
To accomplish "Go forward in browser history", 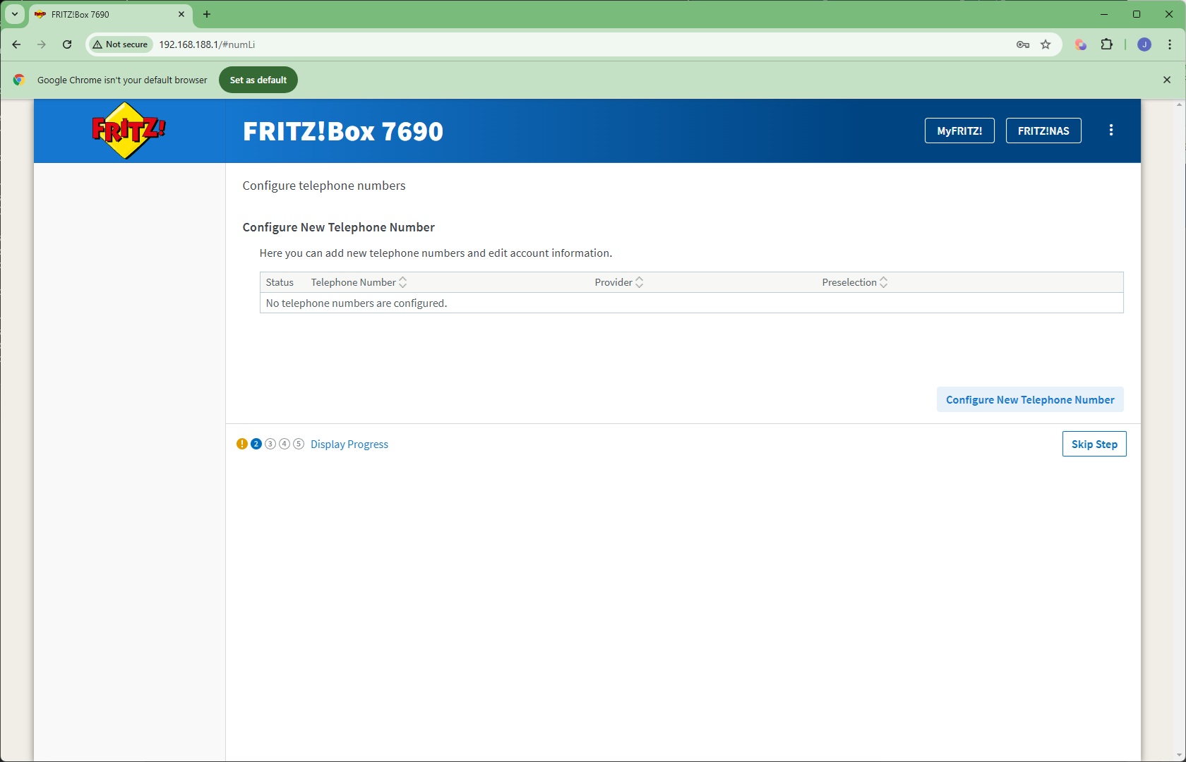I will pos(42,44).
